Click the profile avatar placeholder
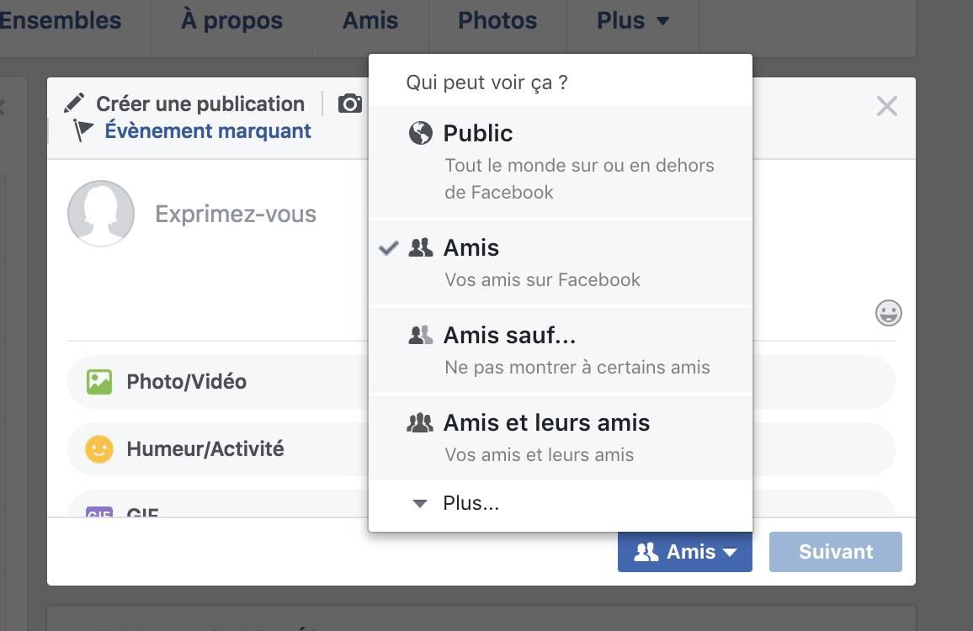 click(101, 213)
